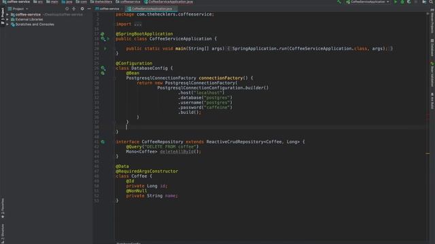Open the Bean Validation side tool window

pos(432,74)
